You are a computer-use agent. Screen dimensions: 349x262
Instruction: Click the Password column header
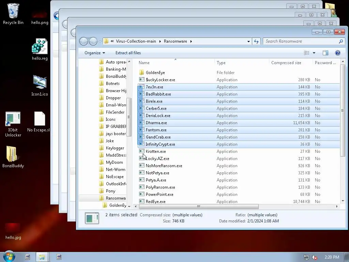[x=326, y=63]
